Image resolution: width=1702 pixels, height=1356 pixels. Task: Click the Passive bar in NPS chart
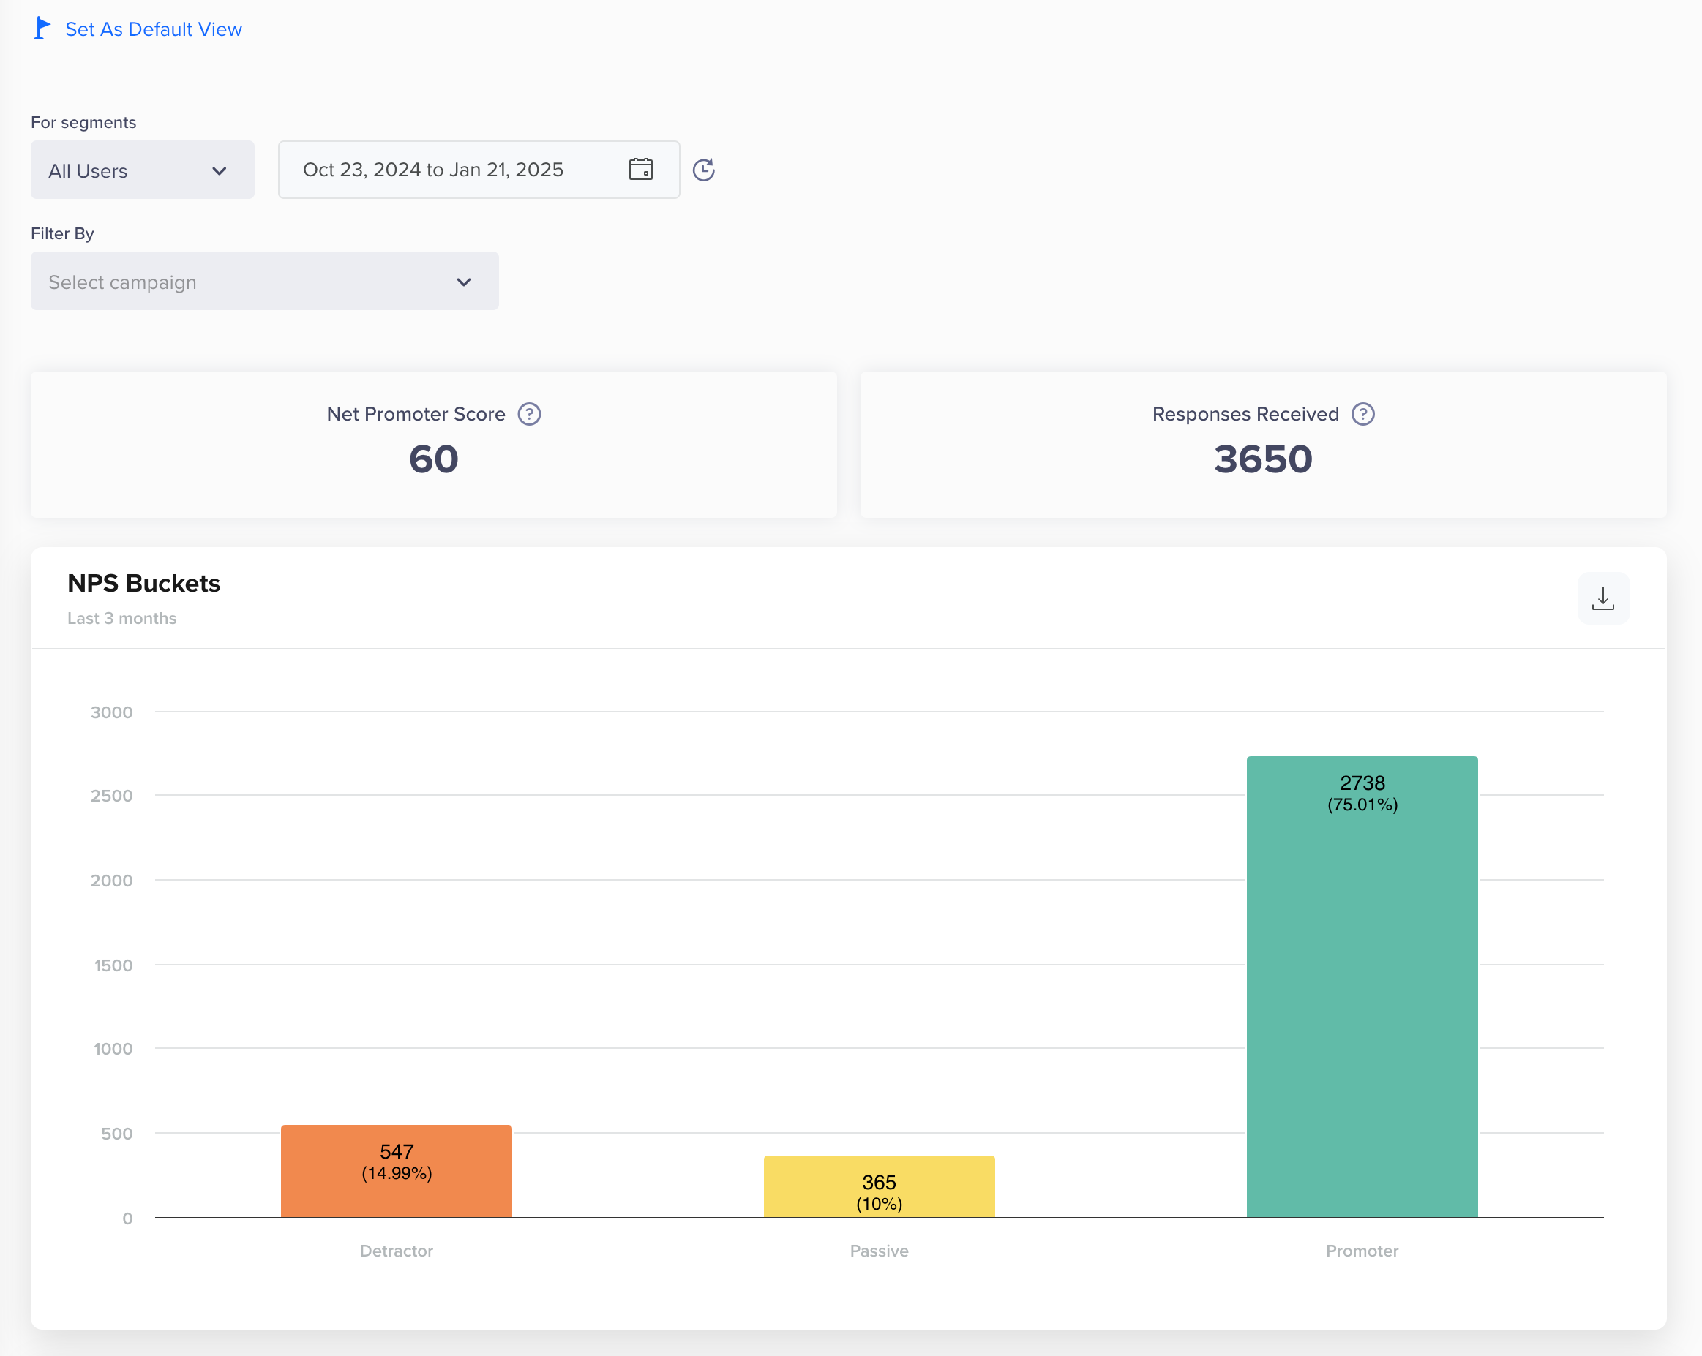(x=879, y=1190)
